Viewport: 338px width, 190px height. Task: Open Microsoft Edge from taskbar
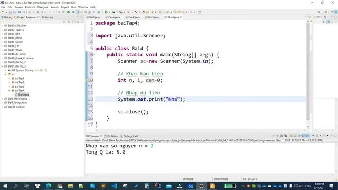(49, 186)
